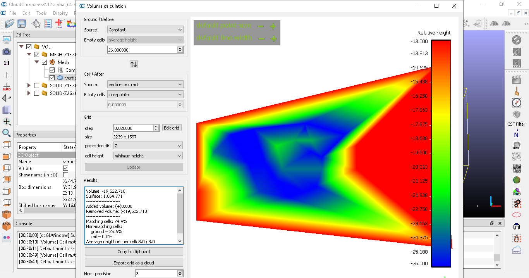Decrease default line width with minus
Screen dimensions: 529x278
(x=261, y=39)
